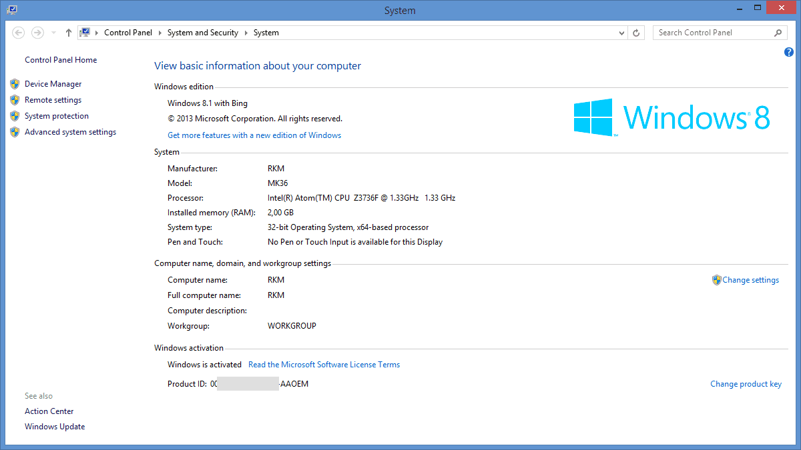Click Change product key
This screenshot has height=450, width=801.
[x=746, y=384]
